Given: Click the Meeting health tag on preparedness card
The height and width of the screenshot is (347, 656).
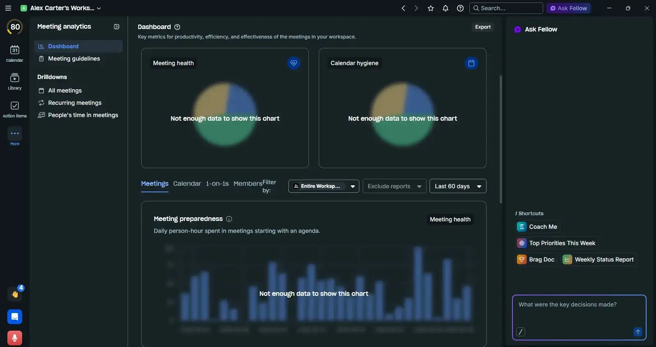Looking at the screenshot, I should click(x=450, y=219).
